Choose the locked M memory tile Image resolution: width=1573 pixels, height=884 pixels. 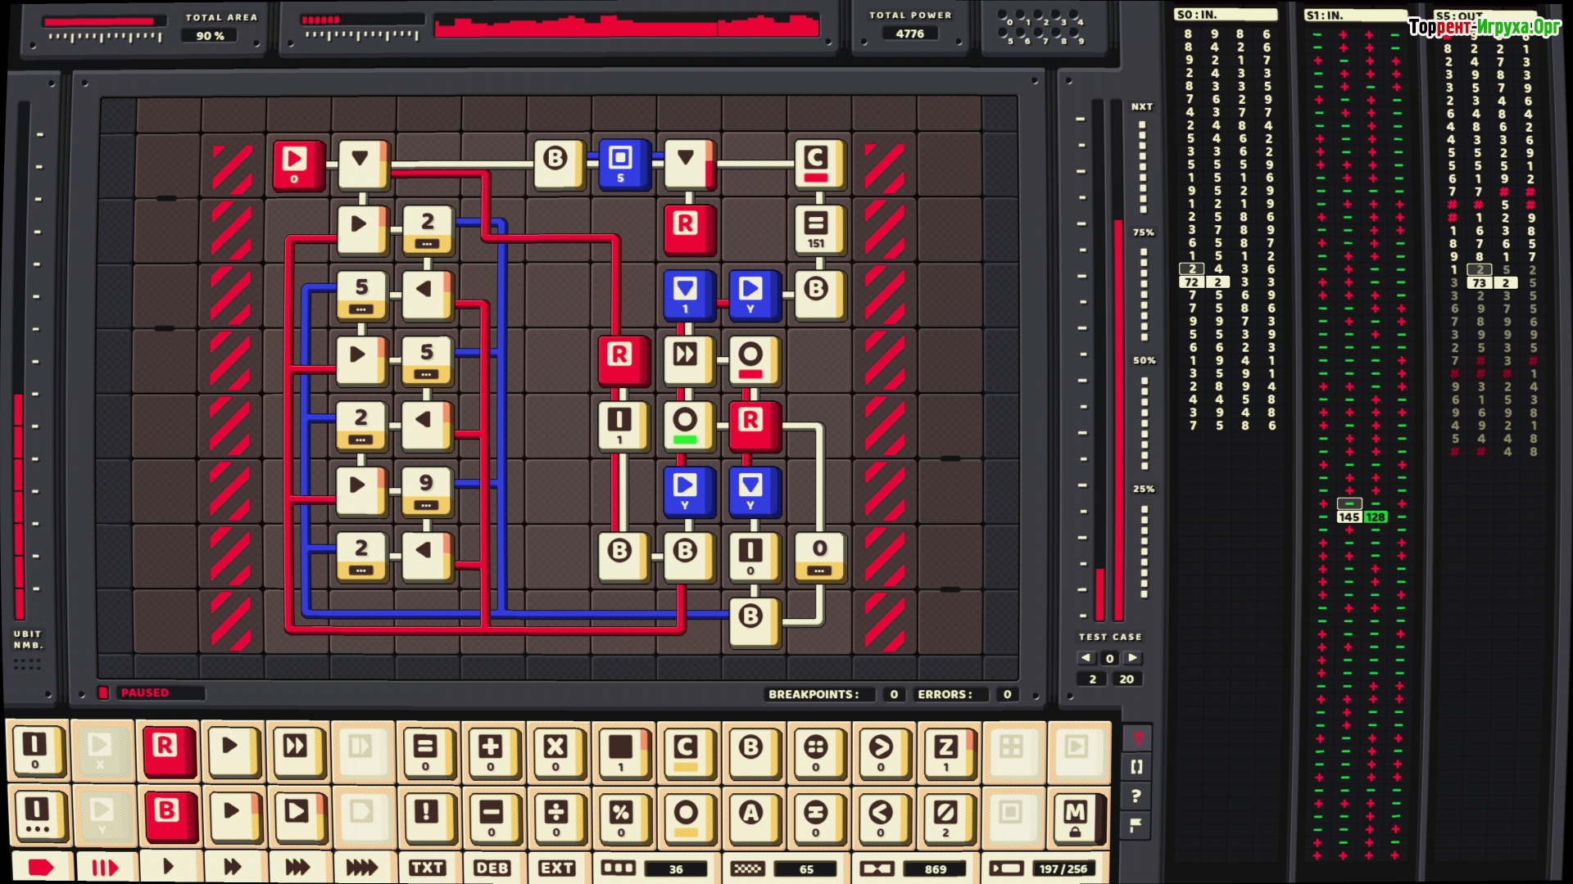[x=1076, y=815]
